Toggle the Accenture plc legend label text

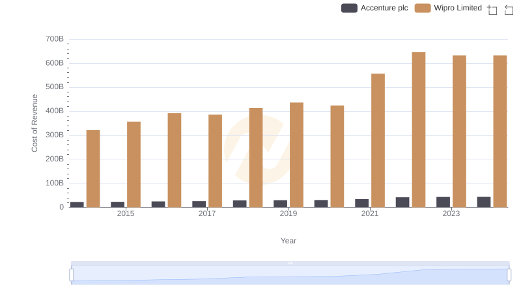click(x=384, y=8)
